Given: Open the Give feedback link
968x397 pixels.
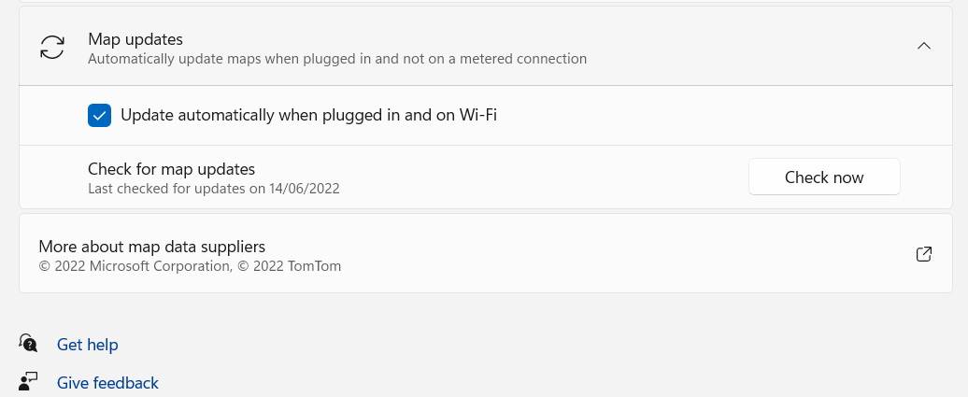Looking at the screenshot, I should click(x=107, y=383).
